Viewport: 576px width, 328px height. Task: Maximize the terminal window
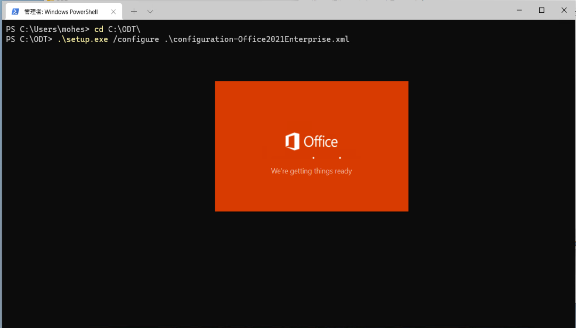pyautogui.click(x=541, y=10)
